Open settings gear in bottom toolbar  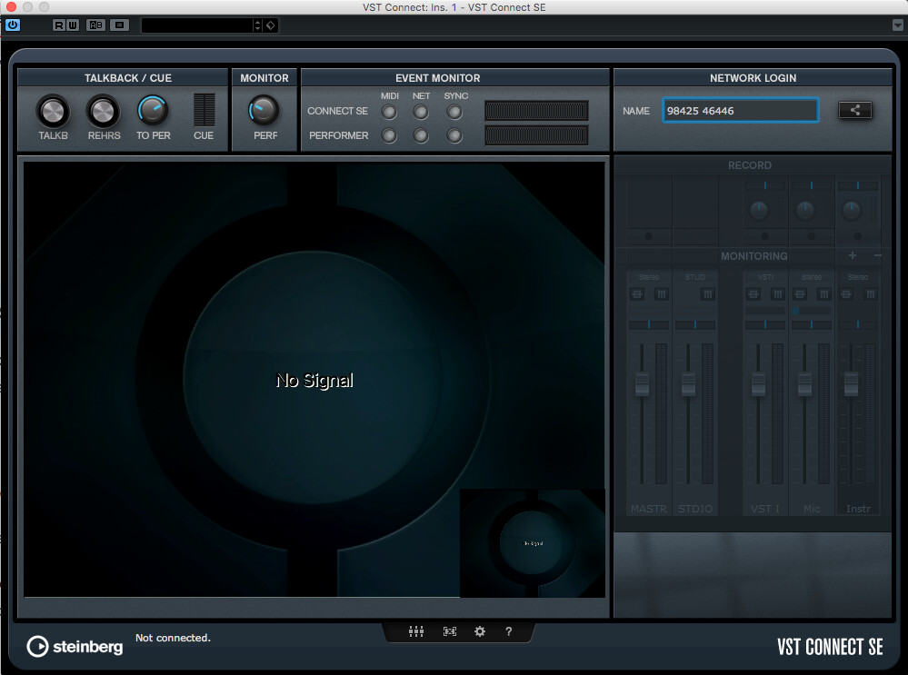click(480, 631)
